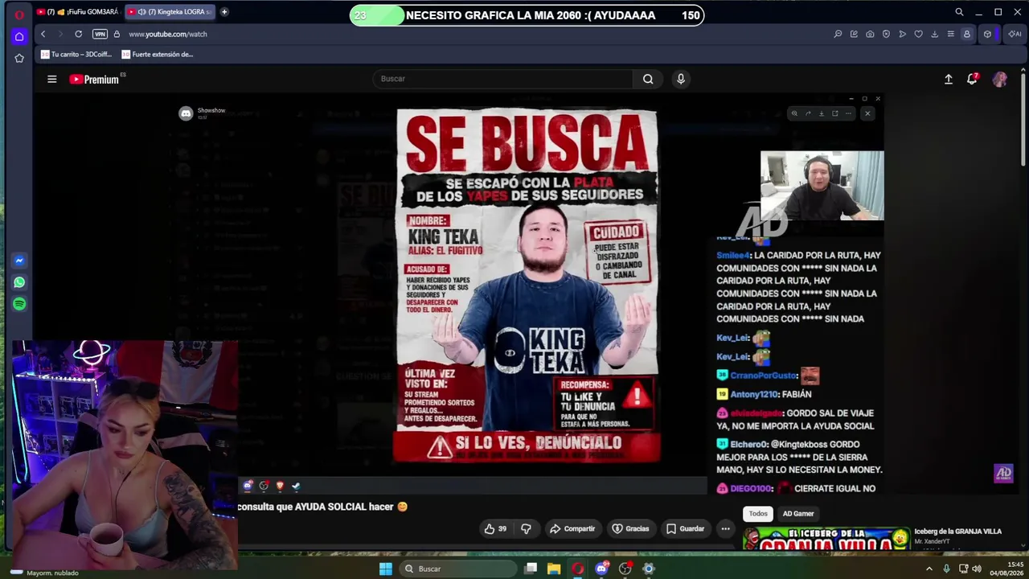Open the weather widget 'Mayorm. nublado'
This screenshot has width=1029, height=579.
(x=44, y=573)
